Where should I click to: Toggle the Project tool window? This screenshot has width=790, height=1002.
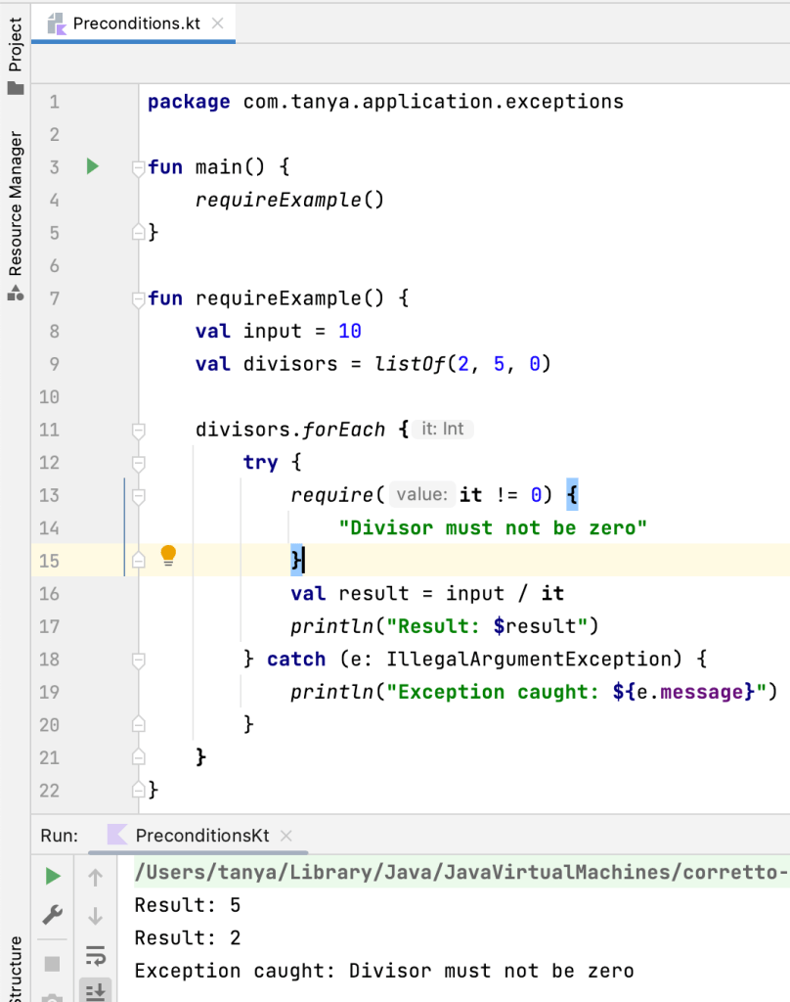click(15, 57)
